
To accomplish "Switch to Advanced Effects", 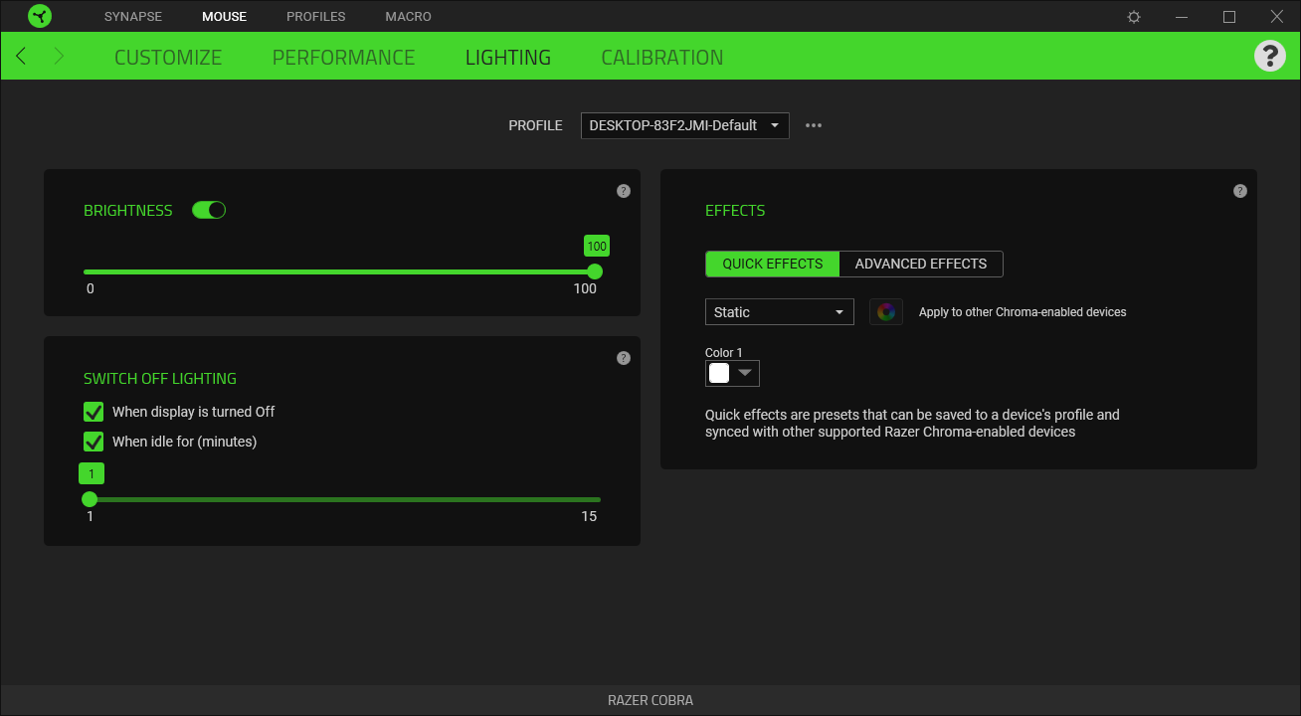I will (921, 264).
